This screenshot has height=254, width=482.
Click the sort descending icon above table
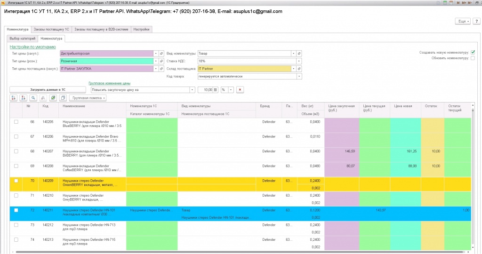pos(23,98)
